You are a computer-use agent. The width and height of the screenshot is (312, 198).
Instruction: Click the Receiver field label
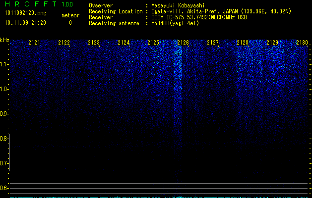coord(101,17)
